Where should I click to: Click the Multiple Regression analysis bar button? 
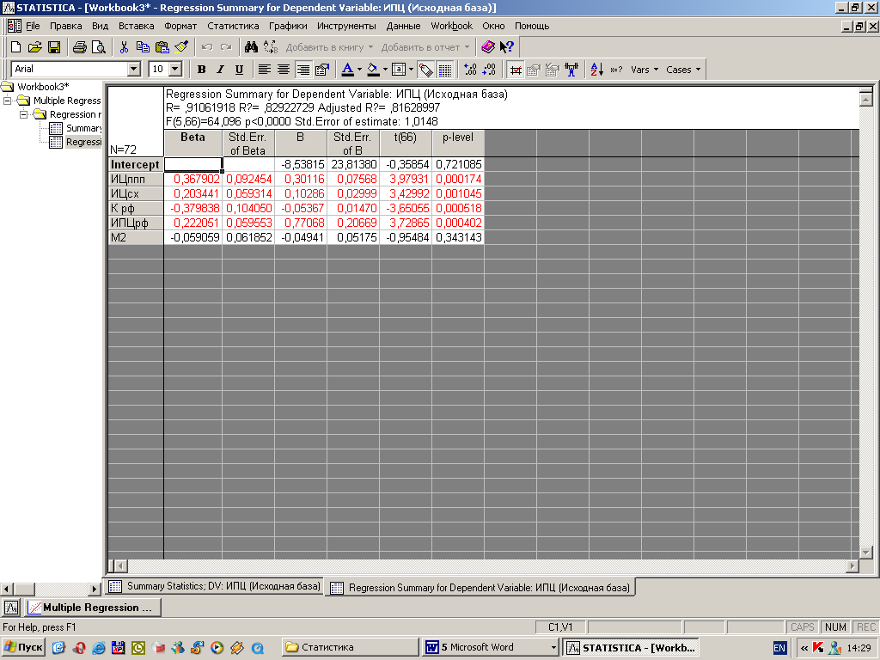point(93,608)
